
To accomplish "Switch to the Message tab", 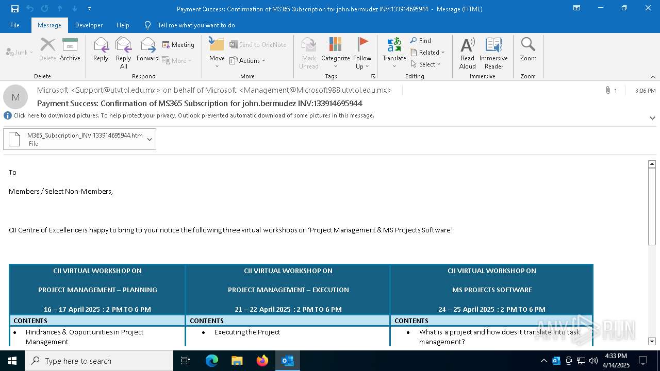I will 49,25.
